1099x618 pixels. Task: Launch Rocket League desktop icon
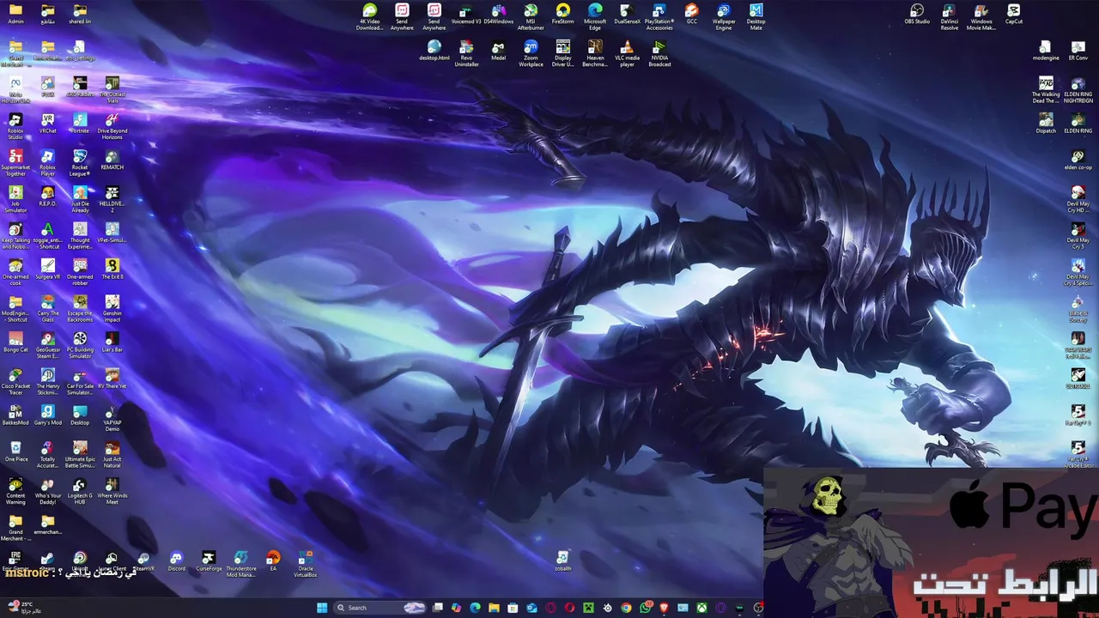(x=80, y=163)
